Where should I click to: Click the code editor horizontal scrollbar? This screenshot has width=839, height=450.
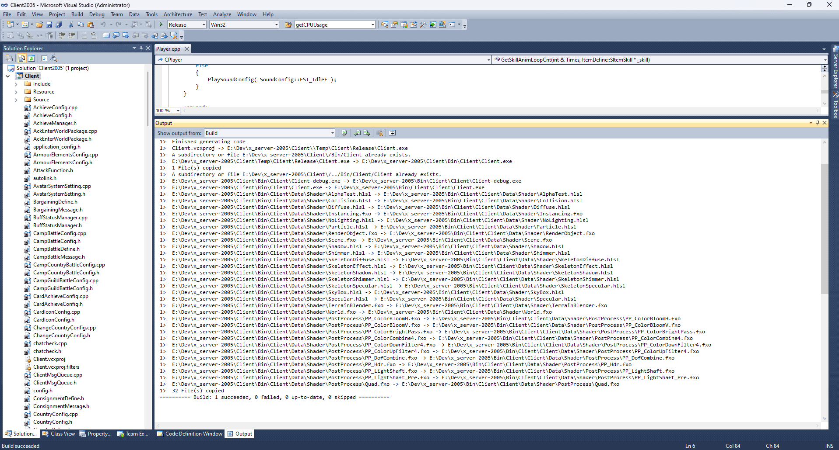point(501,111)
